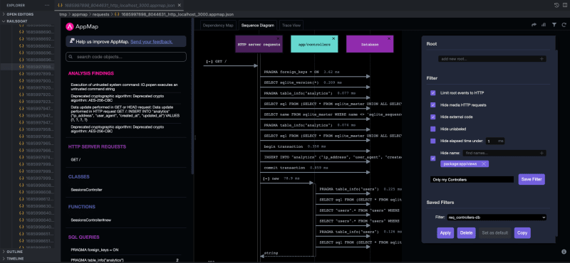Switch to the Dependency Map tab

[x=218, y=26]
